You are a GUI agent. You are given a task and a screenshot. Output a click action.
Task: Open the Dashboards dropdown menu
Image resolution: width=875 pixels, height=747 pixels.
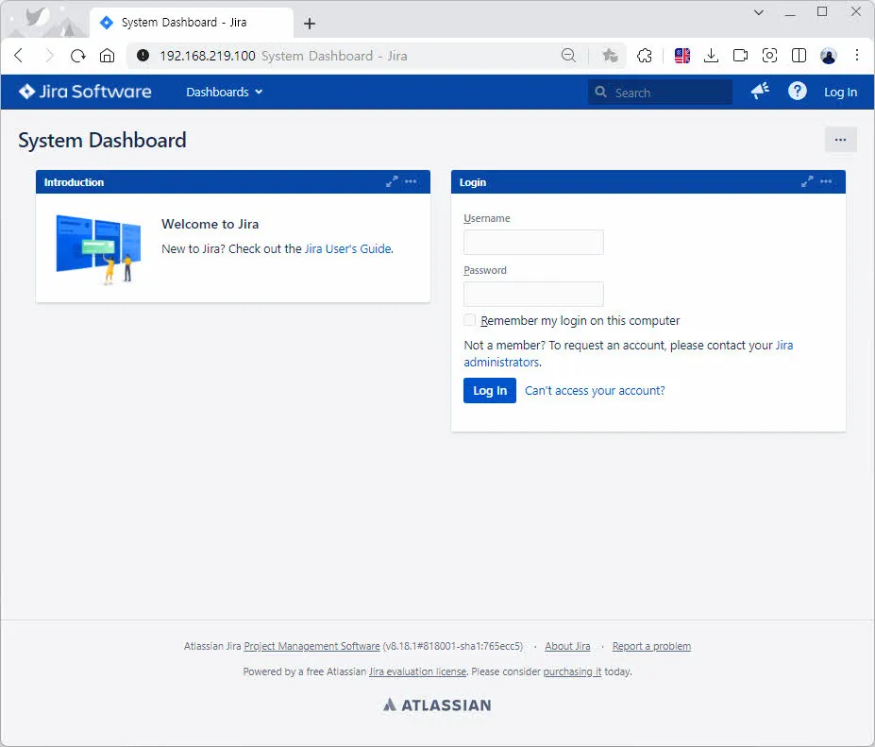click(x=223, y=92)
